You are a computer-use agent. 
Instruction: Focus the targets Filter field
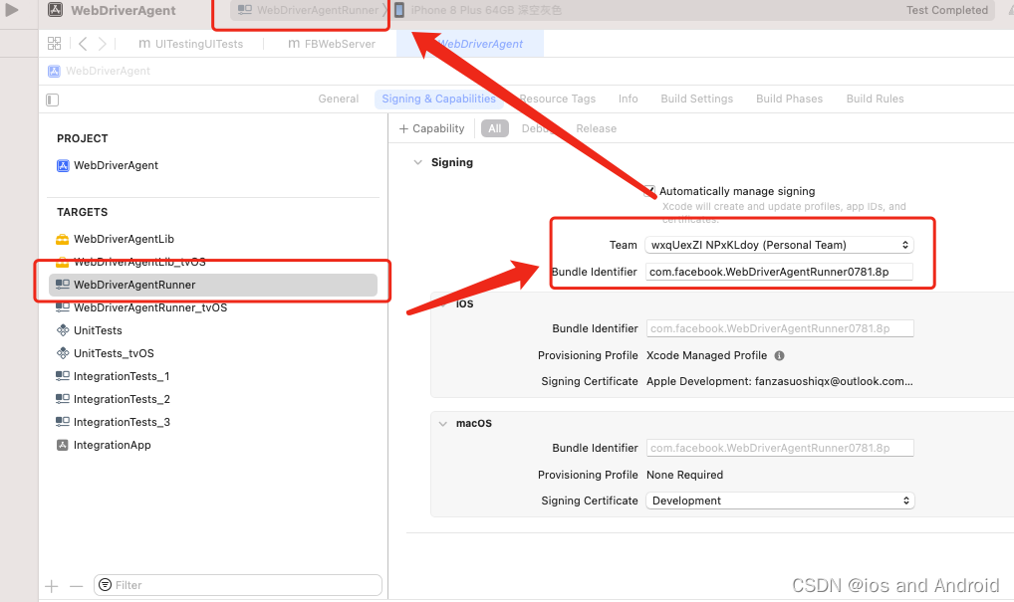point(238,585)
